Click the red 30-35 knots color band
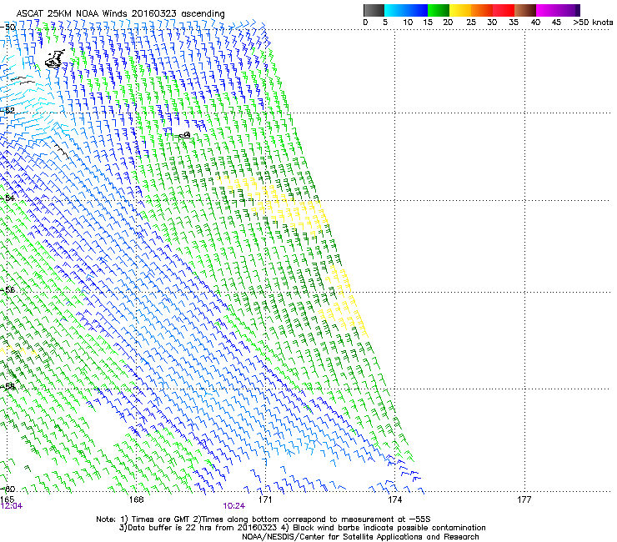The height and width of the screenshot is (542, 617). (x=504, y=10)
